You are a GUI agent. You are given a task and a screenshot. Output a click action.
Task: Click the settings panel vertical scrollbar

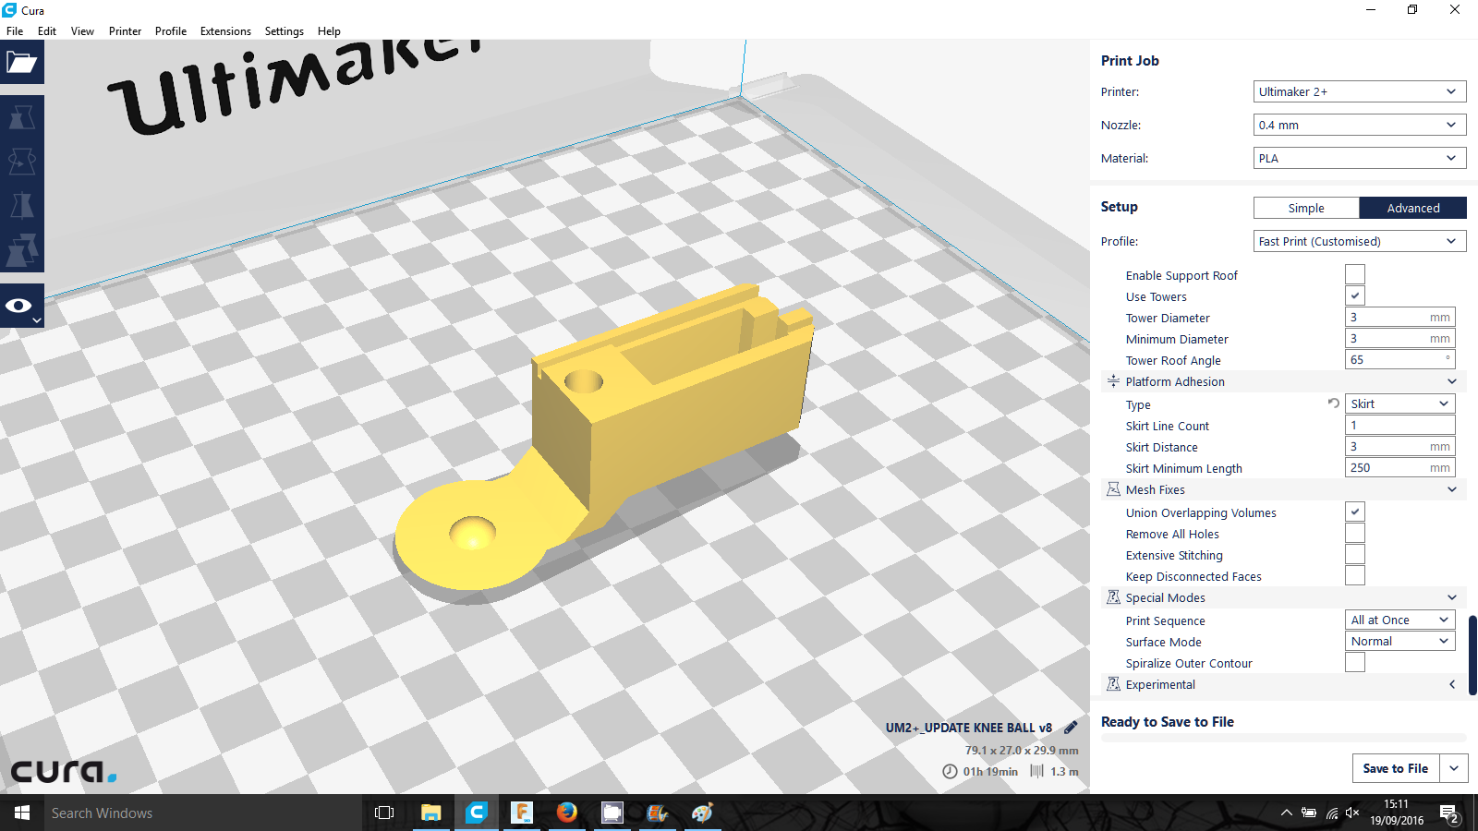(1472, 654)
